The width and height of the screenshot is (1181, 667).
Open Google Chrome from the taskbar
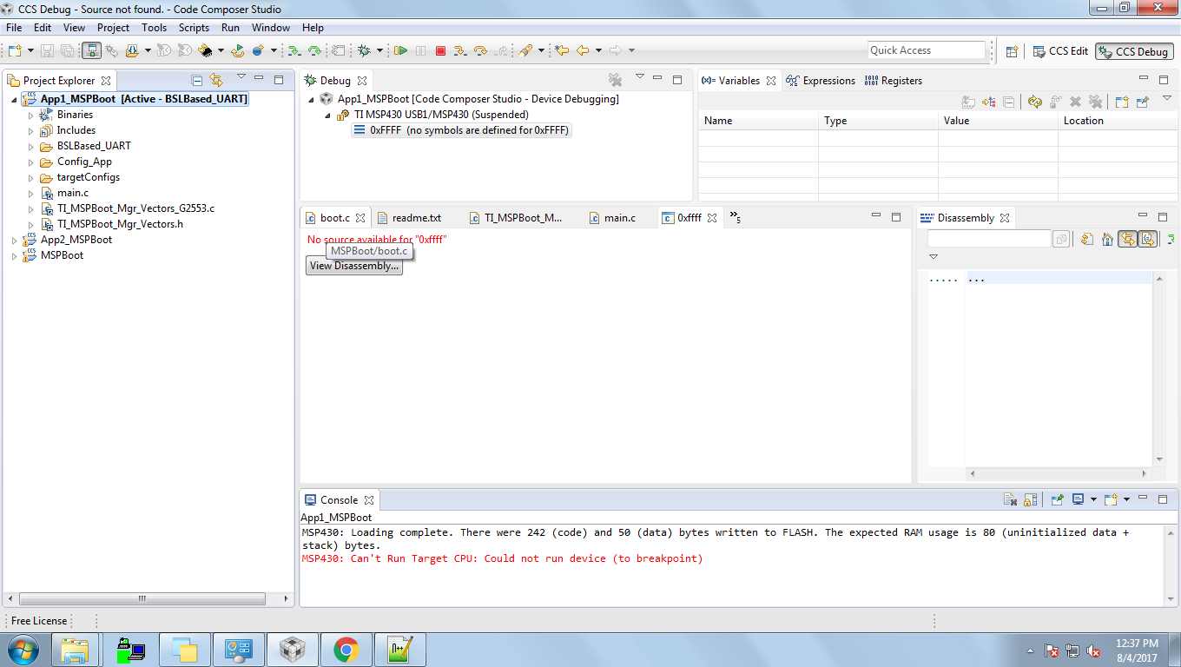(x=346, y=649)
